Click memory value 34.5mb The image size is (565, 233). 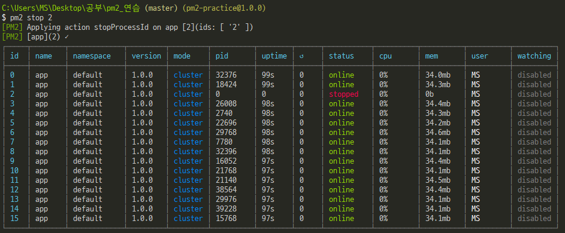click(x=438, y=180)
